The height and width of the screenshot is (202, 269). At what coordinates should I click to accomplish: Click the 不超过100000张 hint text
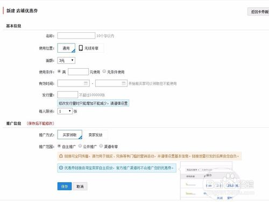coord(92,95)
